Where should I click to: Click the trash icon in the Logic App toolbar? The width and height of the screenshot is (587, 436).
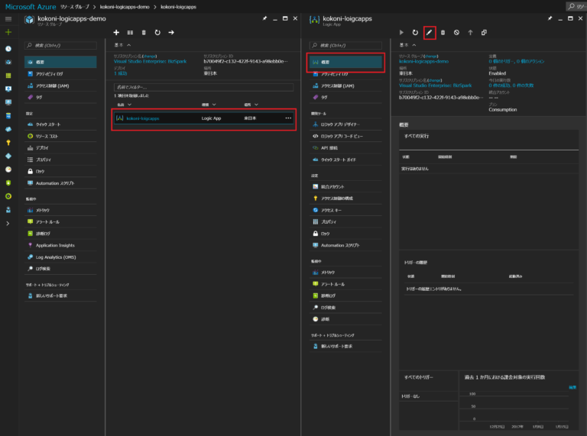click(443, 33)
